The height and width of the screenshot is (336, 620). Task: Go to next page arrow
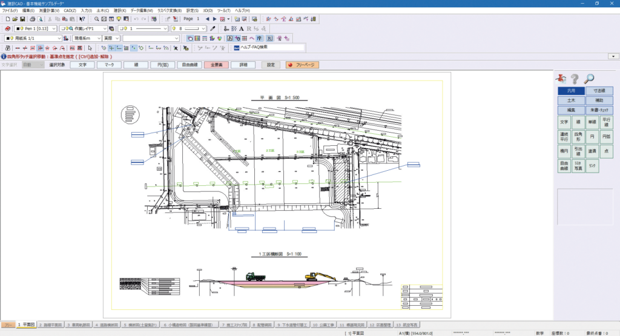[215, 19]
